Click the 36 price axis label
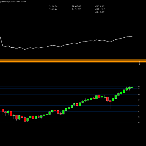This screenshot has height=146, width=146. click(x=139, y=117)
